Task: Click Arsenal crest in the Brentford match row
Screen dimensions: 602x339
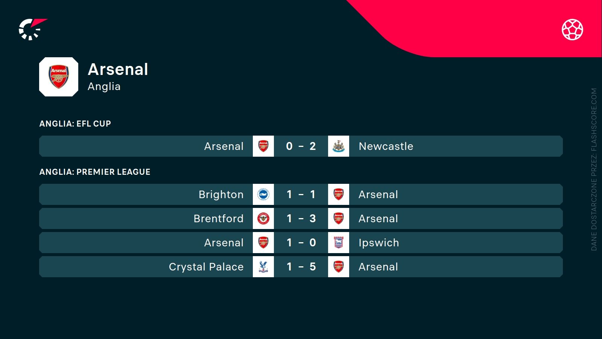Action: (339, 218)
